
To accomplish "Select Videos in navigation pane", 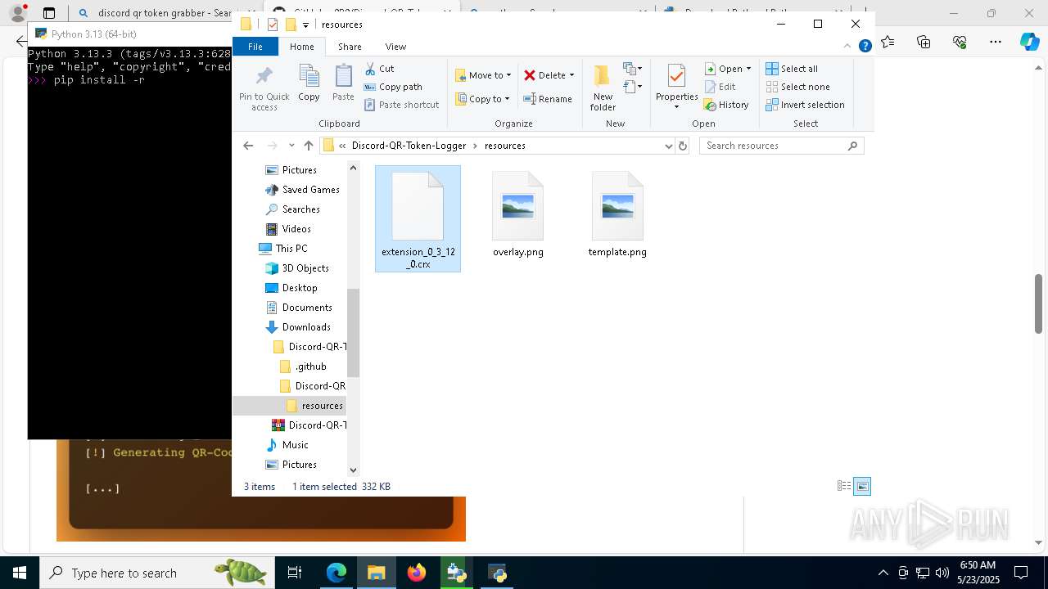I will pos(288,229).
